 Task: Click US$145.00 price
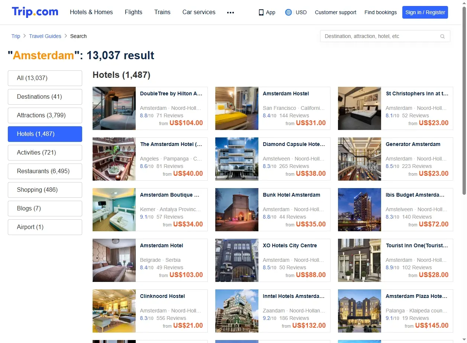pyautogui.click(x=432, y=325)
